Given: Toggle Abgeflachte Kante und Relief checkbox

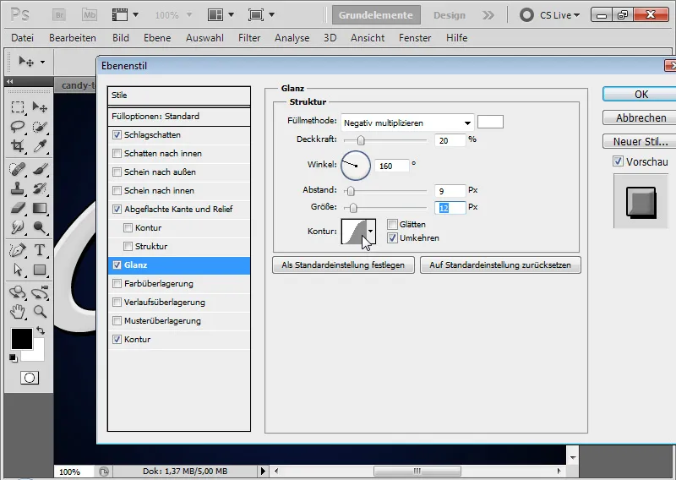Looking at the screenshot, I should coord(117,209).
